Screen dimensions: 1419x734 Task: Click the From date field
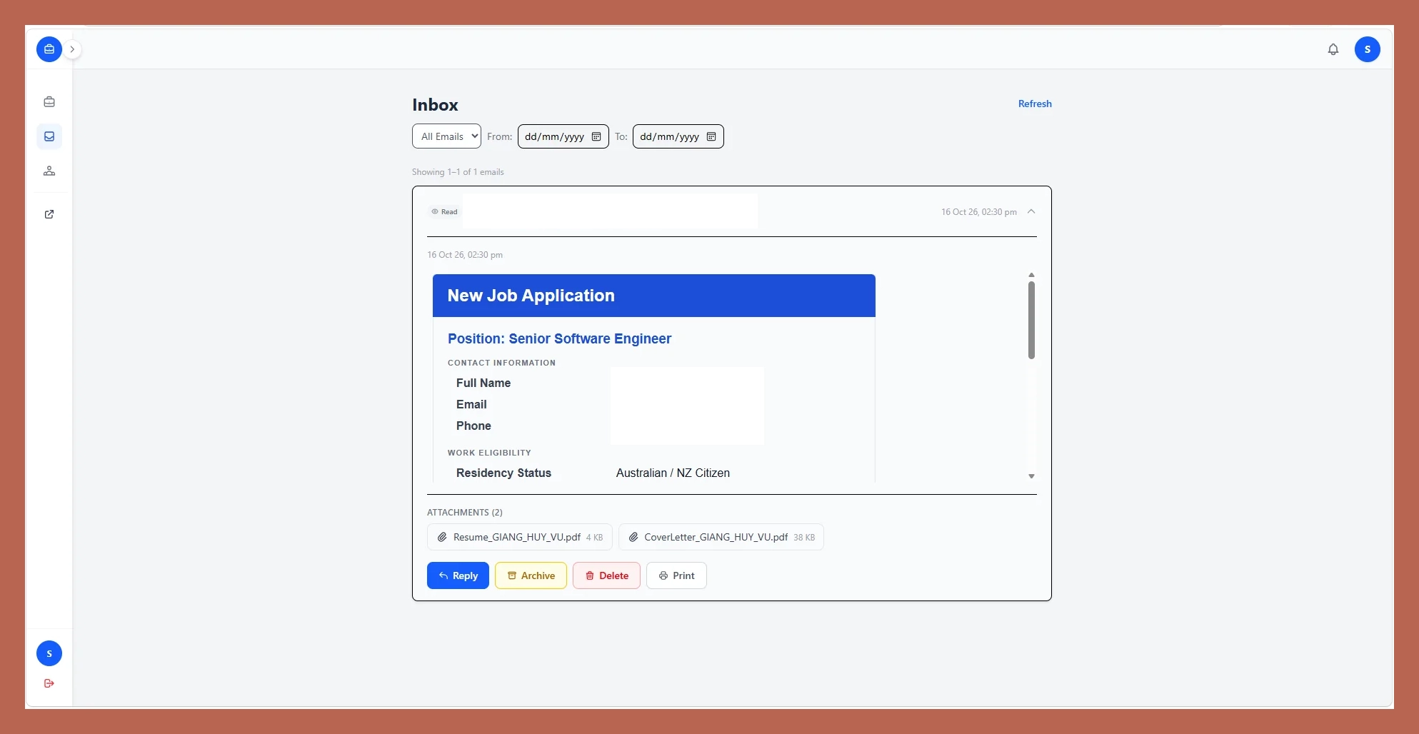pyautogui.click(x=563, y=136)
